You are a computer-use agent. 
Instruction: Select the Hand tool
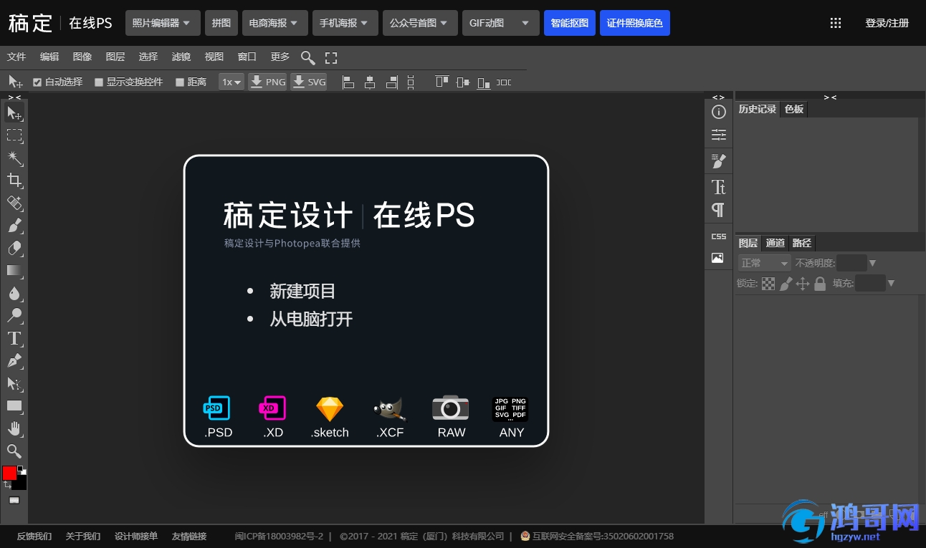coord(14,428)
